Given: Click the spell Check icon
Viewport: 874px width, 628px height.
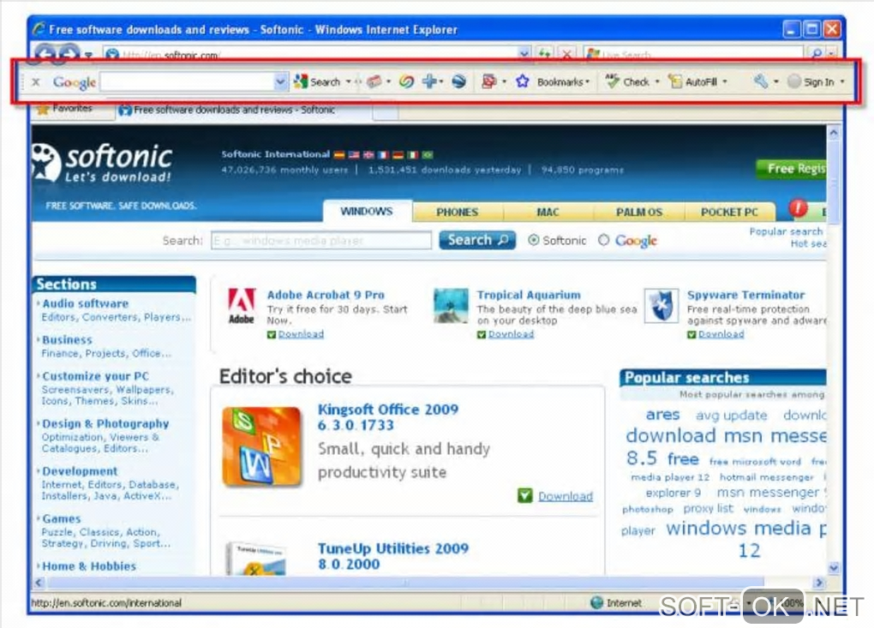Looking at the screenshot, I should tap(613, 81).
